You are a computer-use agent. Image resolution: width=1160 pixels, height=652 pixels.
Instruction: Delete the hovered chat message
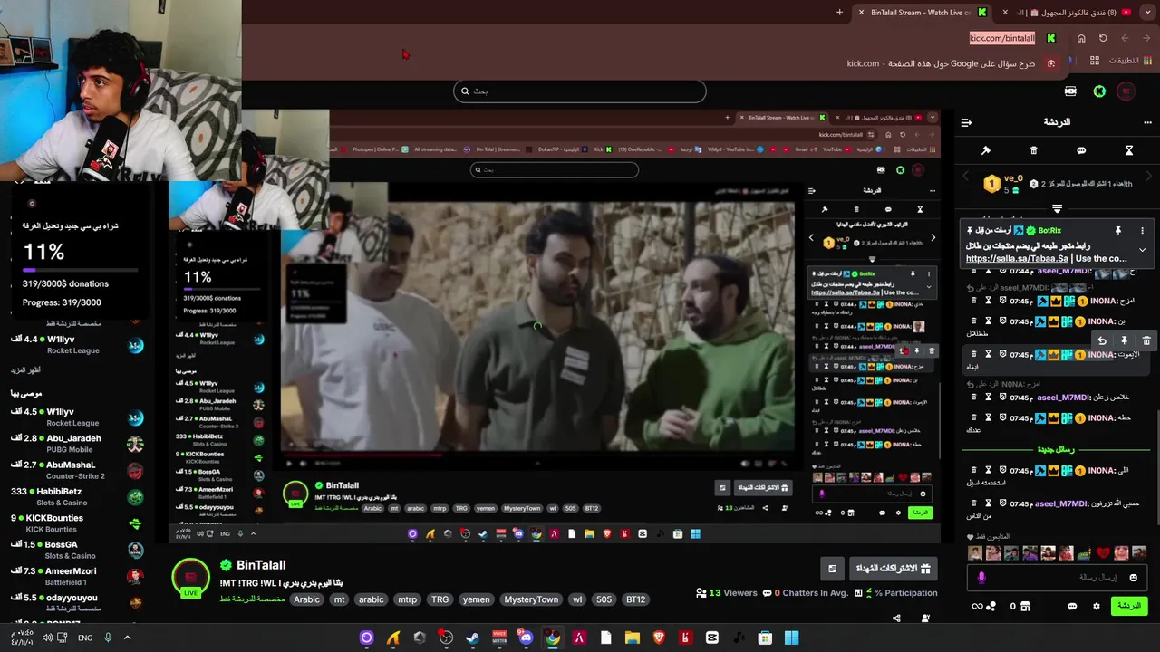(1146, 340)
